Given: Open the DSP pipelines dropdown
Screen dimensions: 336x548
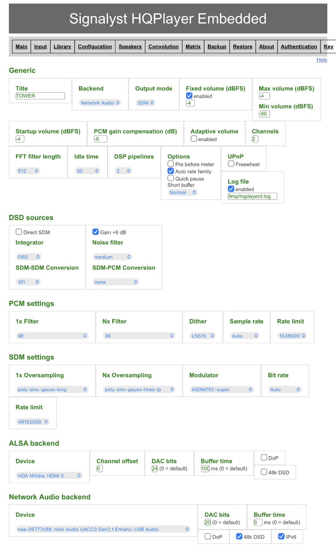Looking at the screenshot, I should (x=124, y=171).
